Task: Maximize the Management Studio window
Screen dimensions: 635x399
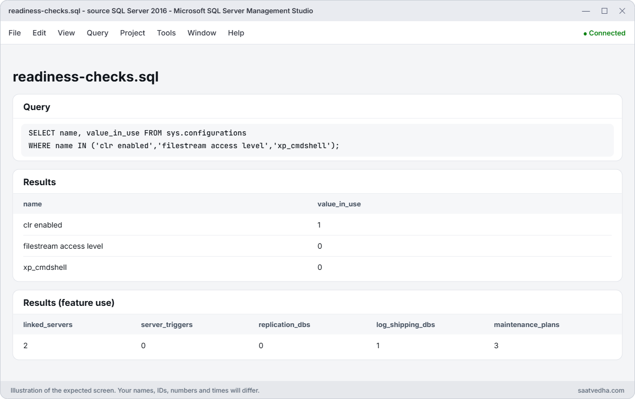Action: click(604, 11)
